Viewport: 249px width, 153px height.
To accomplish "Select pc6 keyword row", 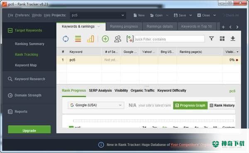I will pyautogui.click(x=149, y=60).
